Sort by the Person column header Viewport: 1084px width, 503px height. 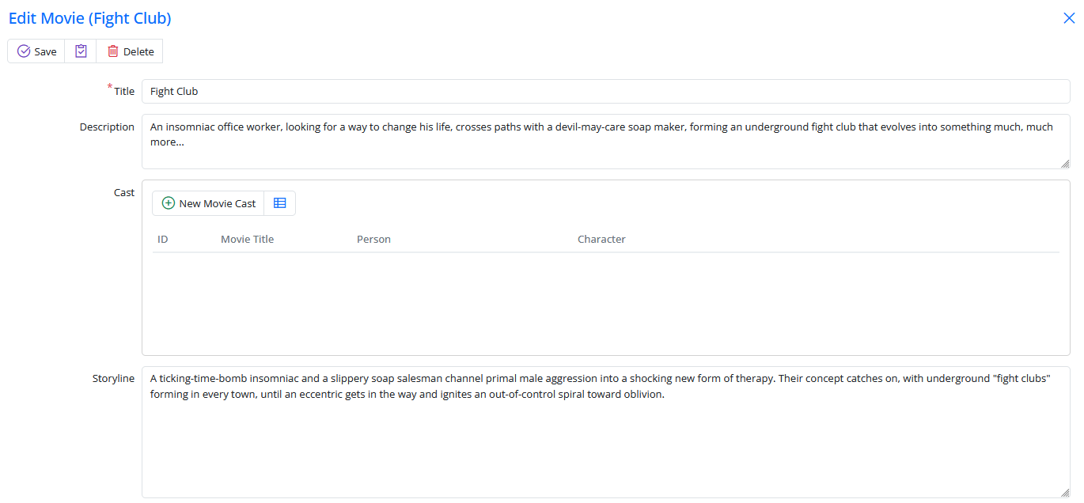373,239
